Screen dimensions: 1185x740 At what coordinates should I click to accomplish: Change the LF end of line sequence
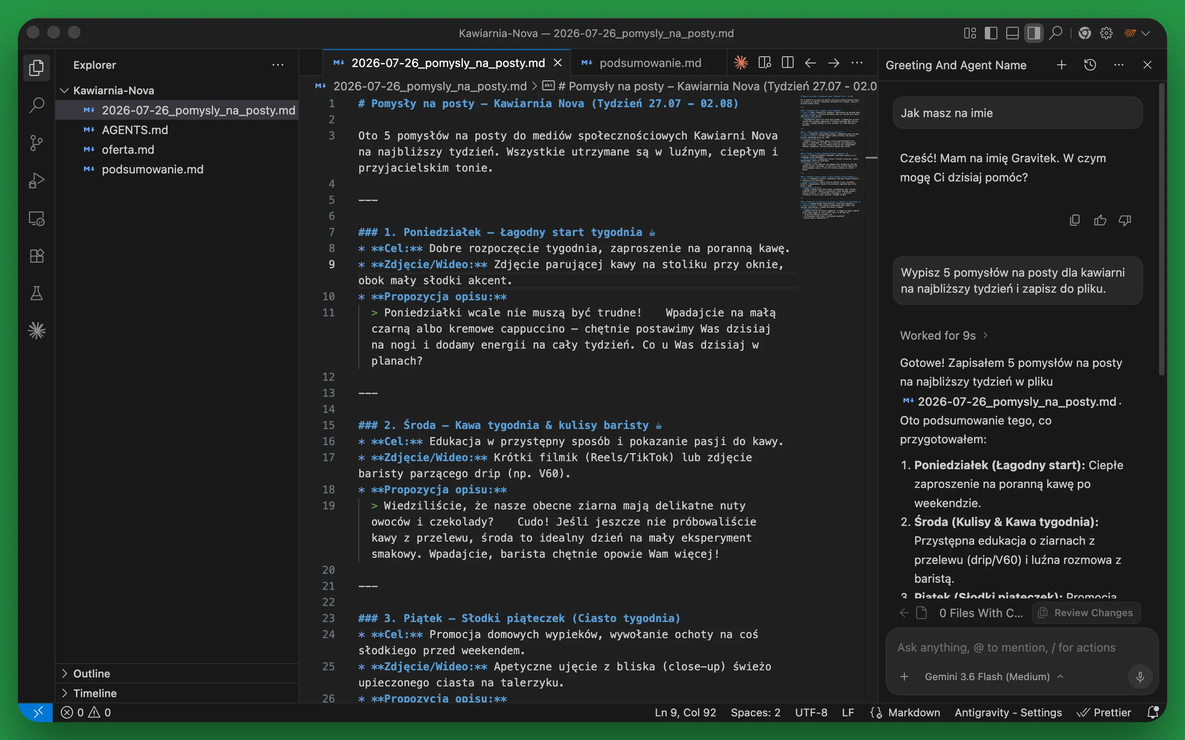coord(848,712)
